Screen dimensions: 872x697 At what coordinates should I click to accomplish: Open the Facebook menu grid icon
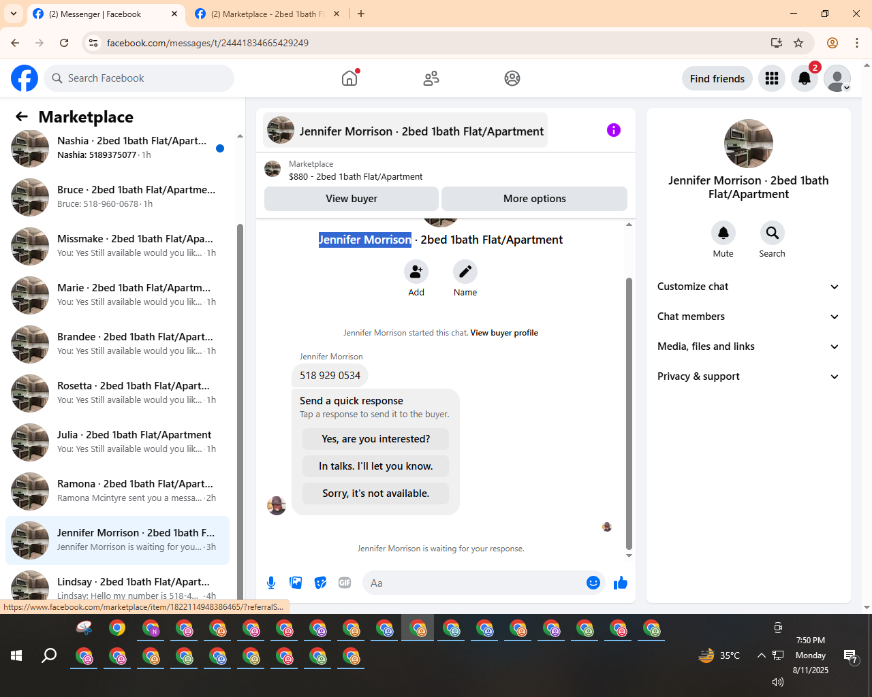(772, 78)
